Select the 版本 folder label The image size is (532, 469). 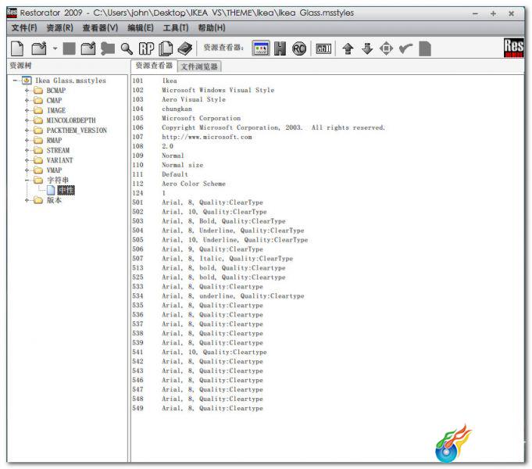54,200
